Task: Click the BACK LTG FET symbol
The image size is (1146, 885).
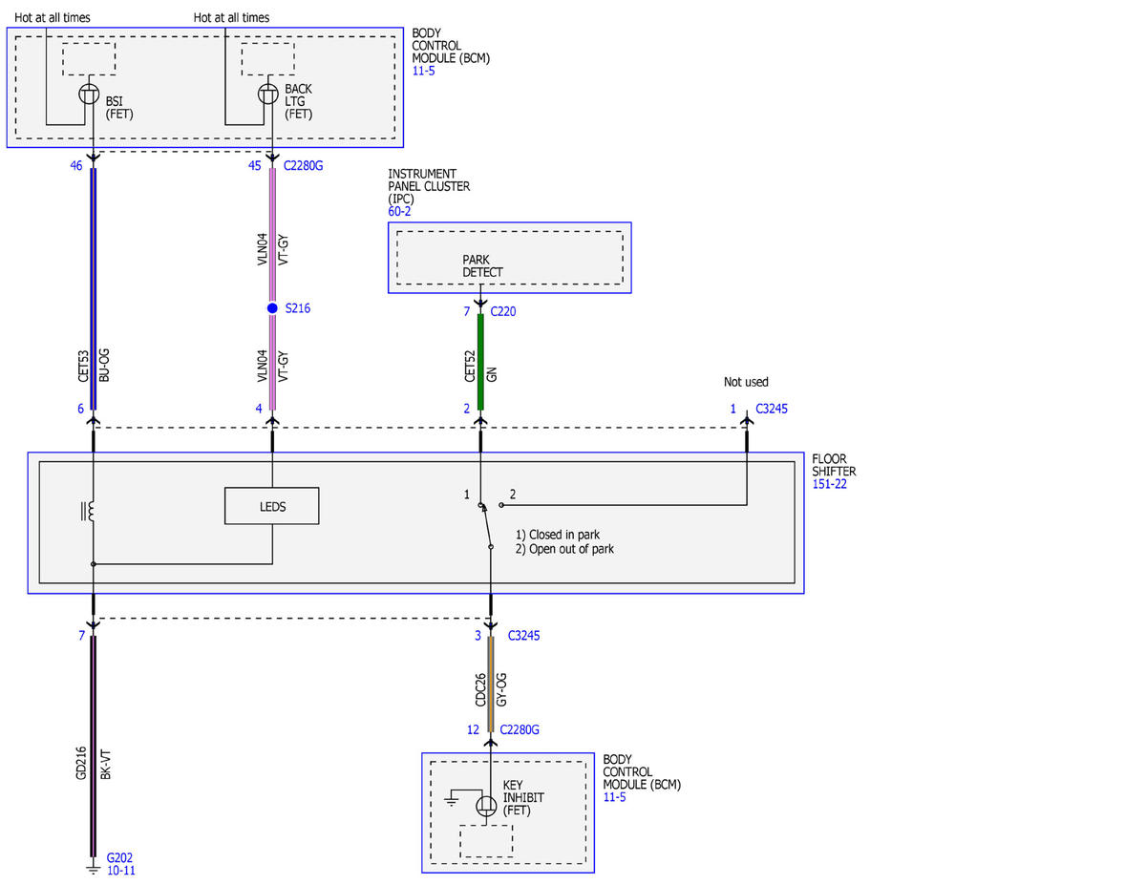Action: 268,94
